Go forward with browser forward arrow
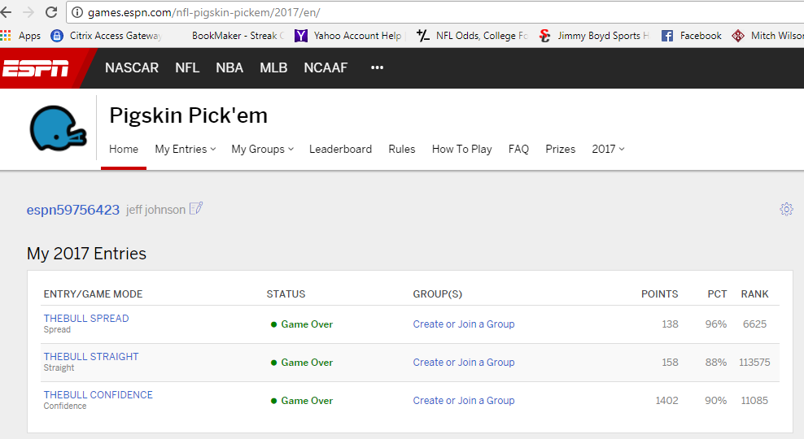This screenshot has width=804, height=439. 28,12
